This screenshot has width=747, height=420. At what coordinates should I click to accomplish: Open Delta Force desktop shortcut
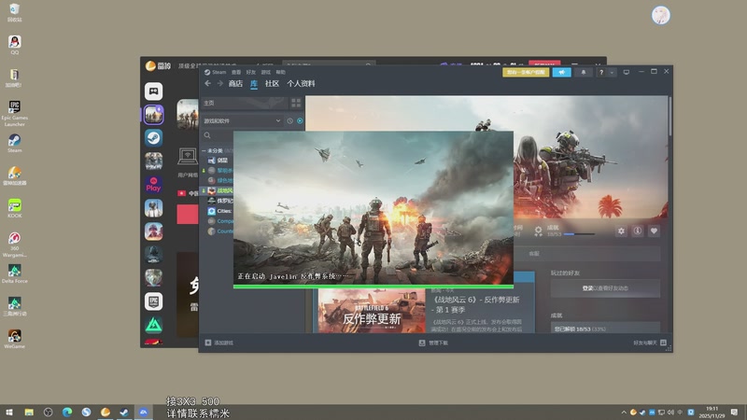[x=15, y=273]
